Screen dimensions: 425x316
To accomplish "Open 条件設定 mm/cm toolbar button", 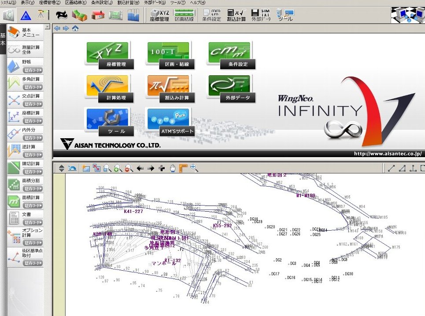I will 212,15.
